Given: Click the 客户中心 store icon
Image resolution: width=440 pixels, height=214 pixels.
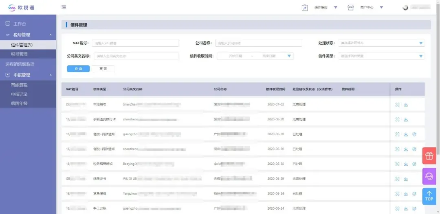Looking at the screenshot, I should (x=350, y=8).
